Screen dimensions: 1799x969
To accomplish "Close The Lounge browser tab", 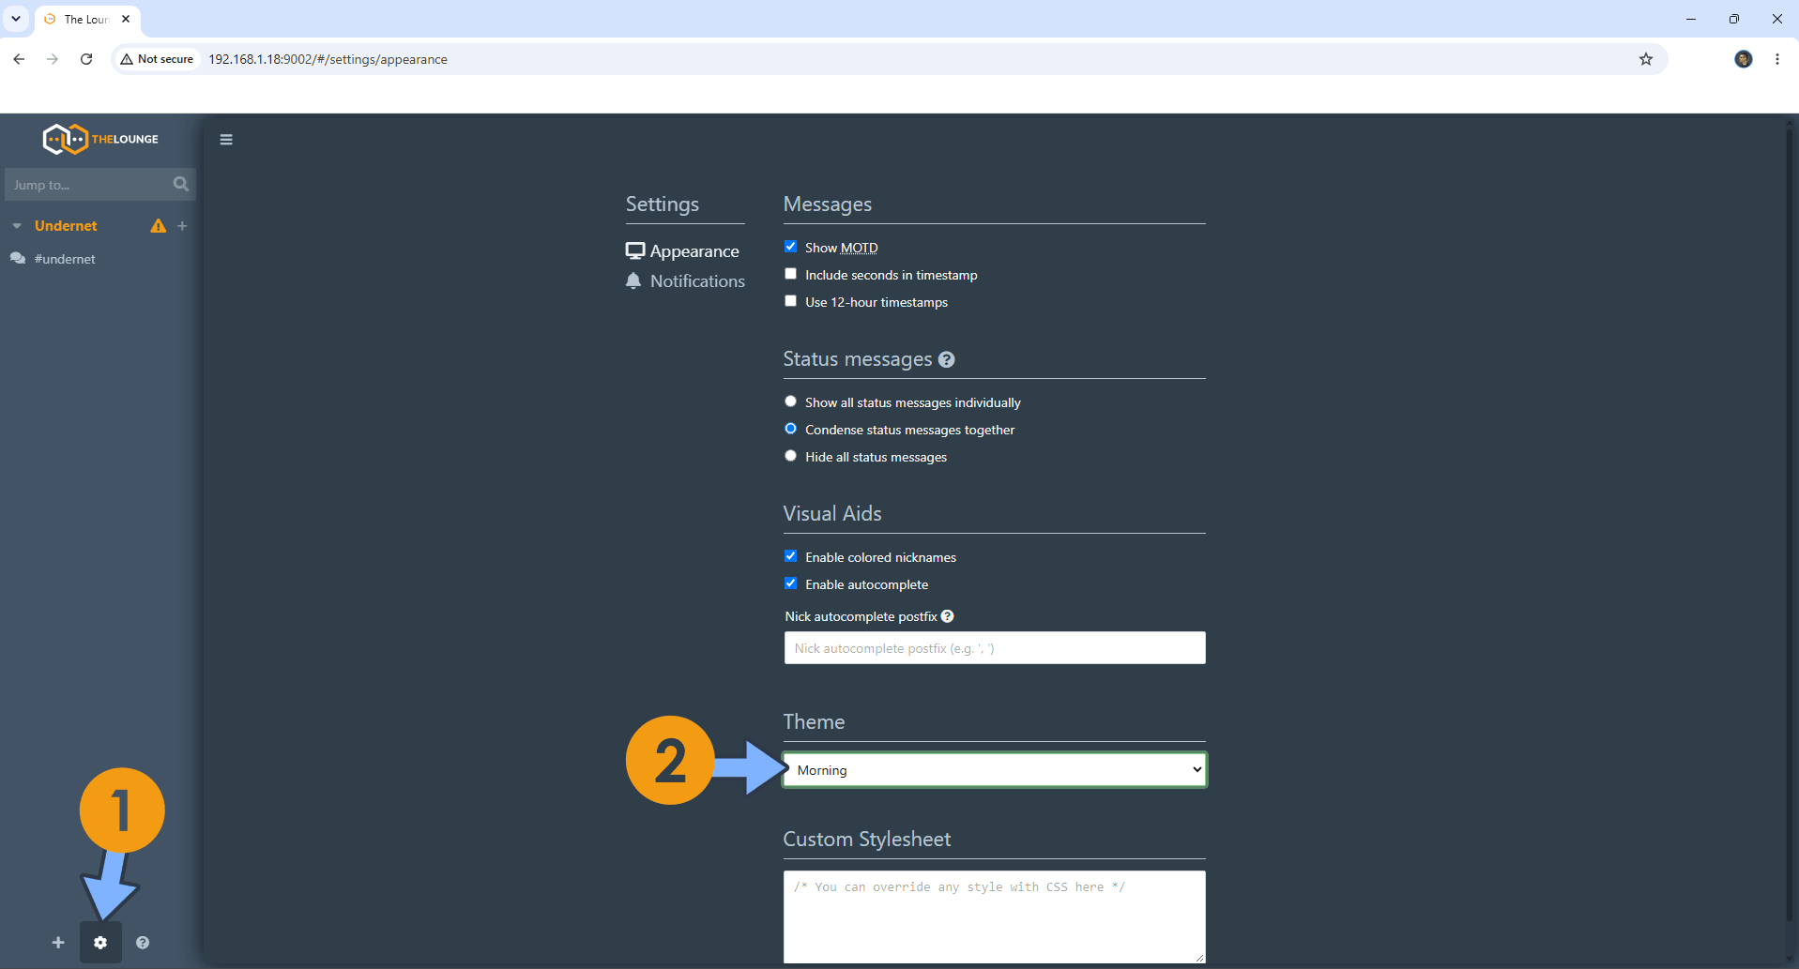I will 126,19.
